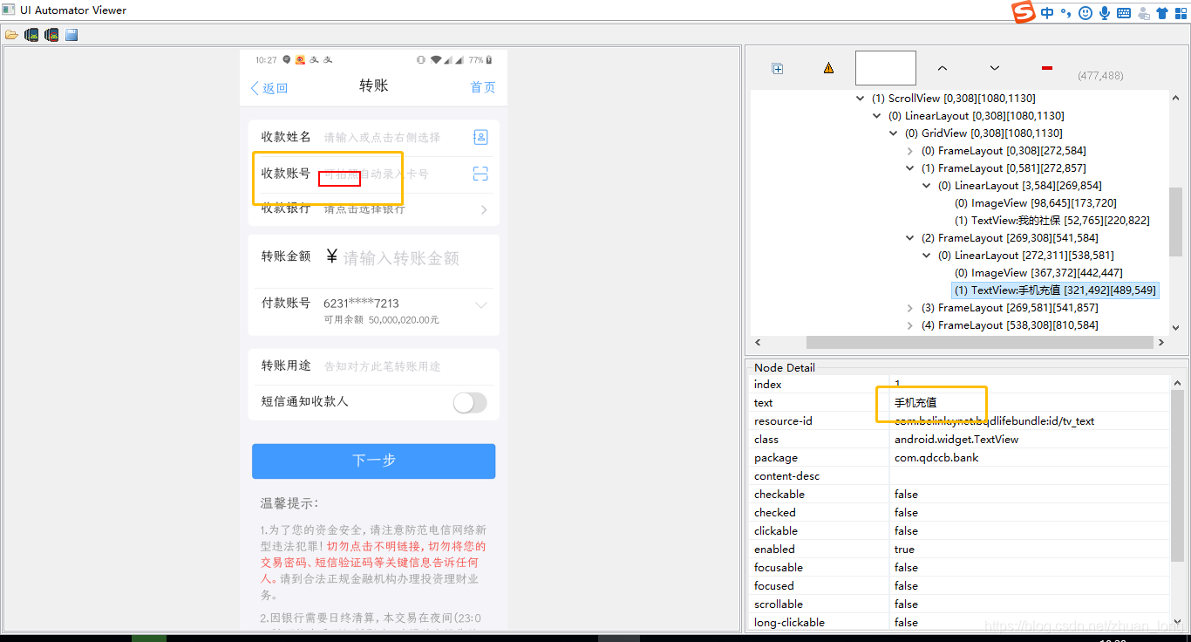
Task: Switch the Chinese/English mode 中 icon
Action: pos(1047,13)
